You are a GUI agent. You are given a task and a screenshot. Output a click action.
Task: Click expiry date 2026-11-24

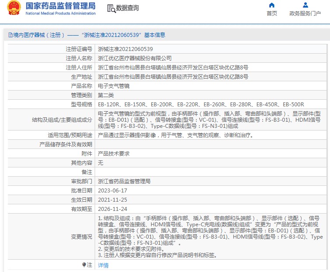112,209
